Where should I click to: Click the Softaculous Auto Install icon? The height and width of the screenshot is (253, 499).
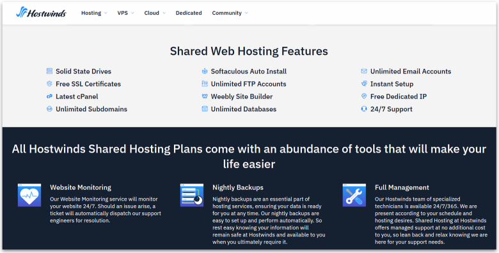205,71
